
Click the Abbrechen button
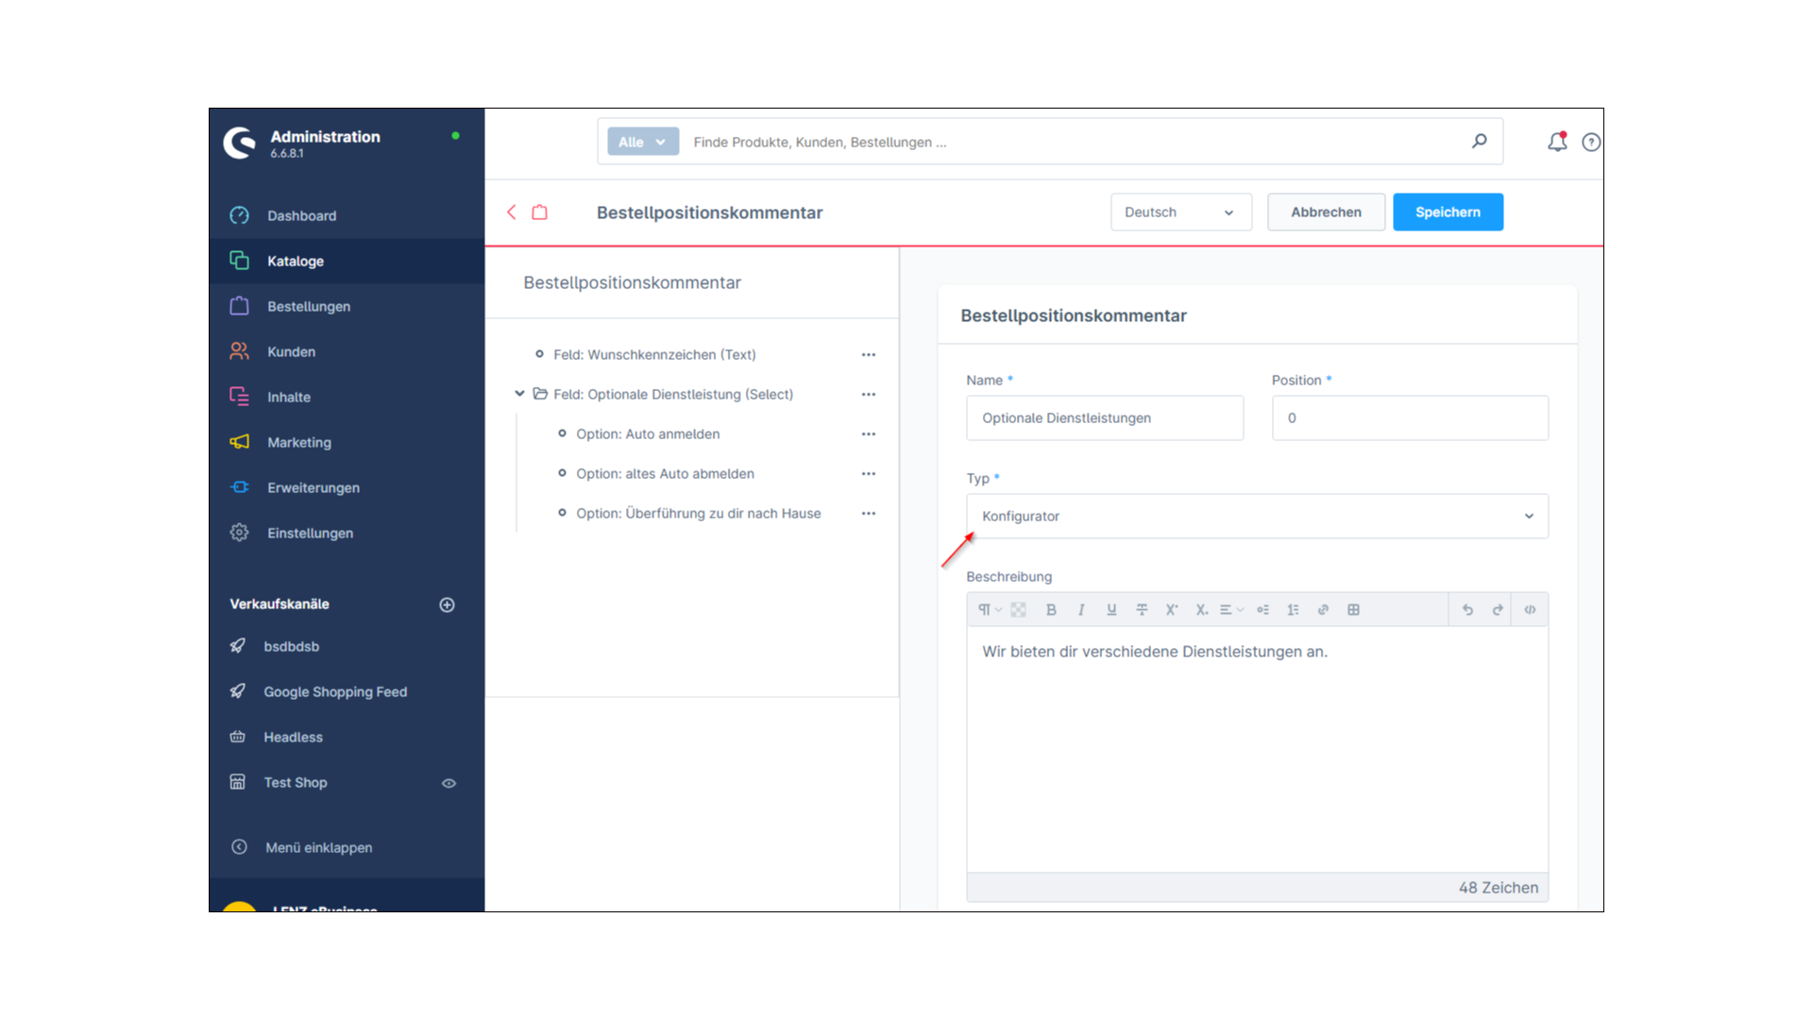[1326, 212]
